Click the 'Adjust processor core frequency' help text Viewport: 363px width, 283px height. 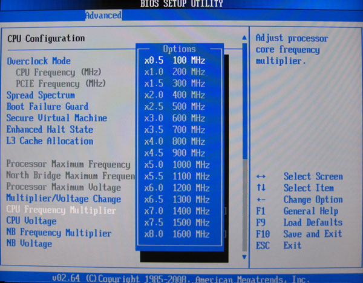pos(292,50)
